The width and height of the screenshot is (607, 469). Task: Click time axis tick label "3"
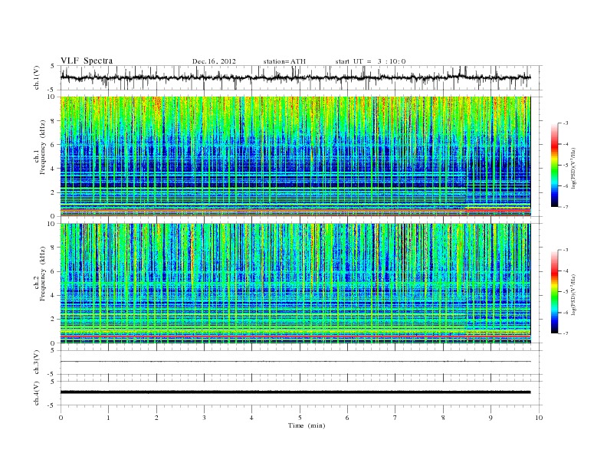pyautogui.click(x=205, y=418)
